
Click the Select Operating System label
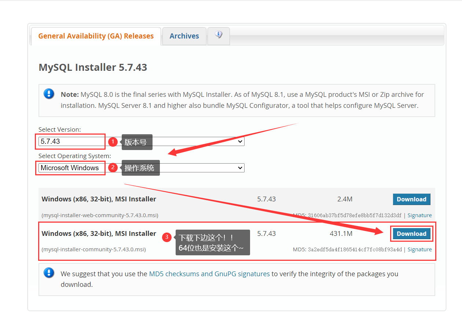pos(75,156)
